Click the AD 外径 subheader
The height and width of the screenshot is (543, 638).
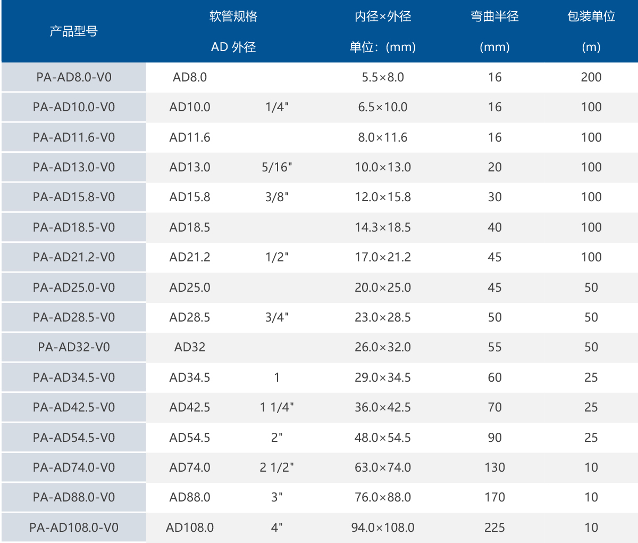[x=233, y=47]
